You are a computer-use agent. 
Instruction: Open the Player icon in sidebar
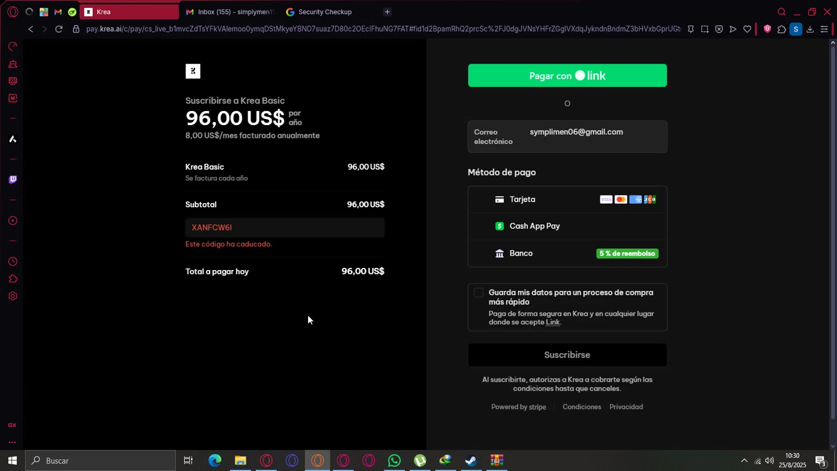pyautogui.click(x=13, y=220)
